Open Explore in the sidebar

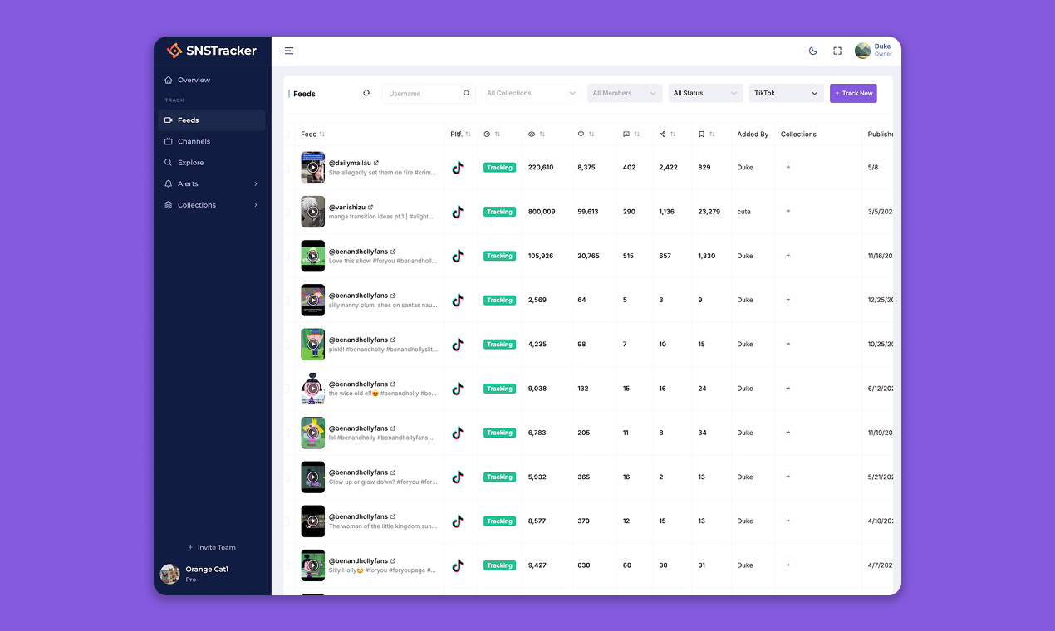point(211,163)
